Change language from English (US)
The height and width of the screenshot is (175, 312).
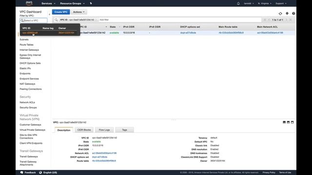click(x=48, y=173)
